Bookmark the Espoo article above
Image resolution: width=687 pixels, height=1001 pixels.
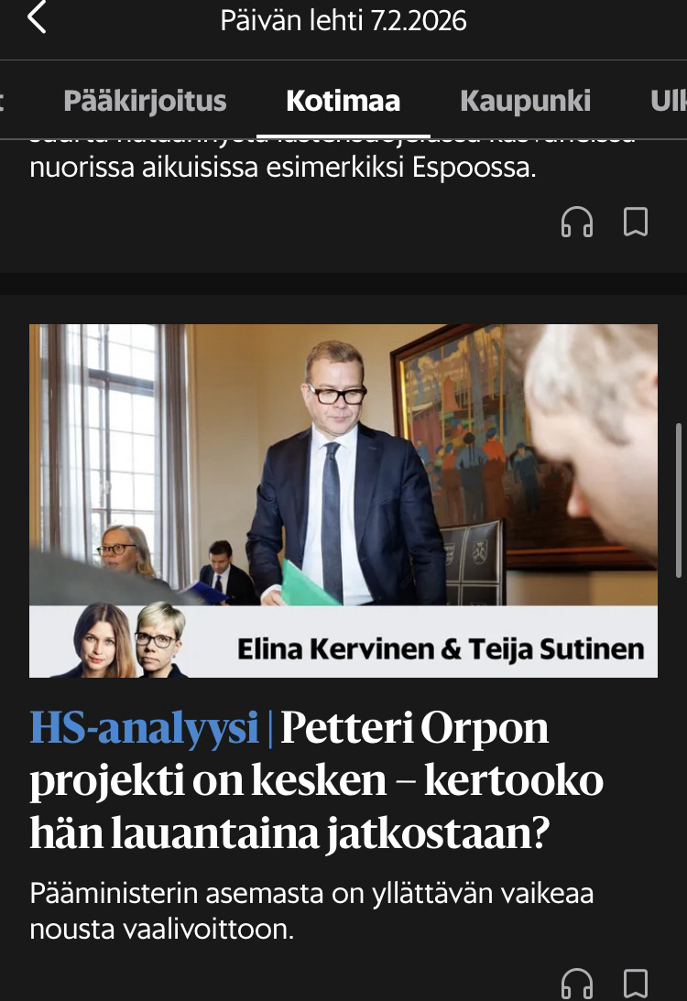[636, 223]
